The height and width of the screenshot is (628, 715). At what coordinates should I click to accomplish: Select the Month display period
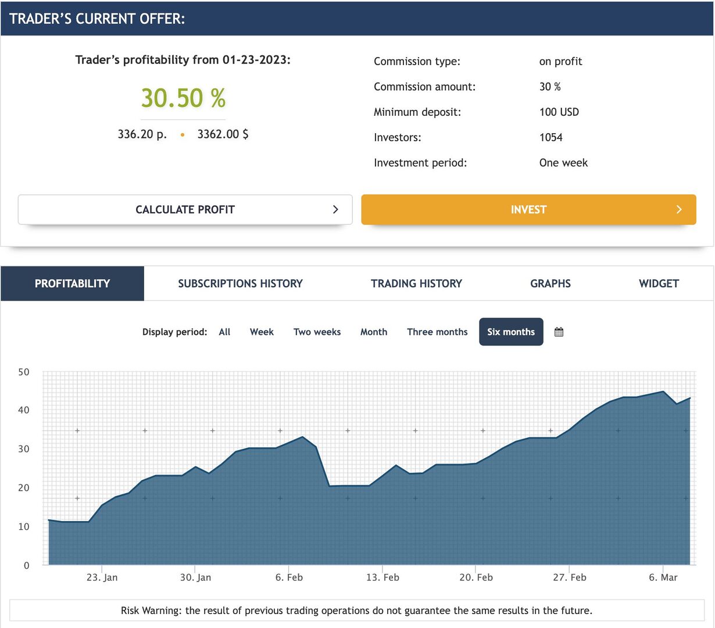374,332
